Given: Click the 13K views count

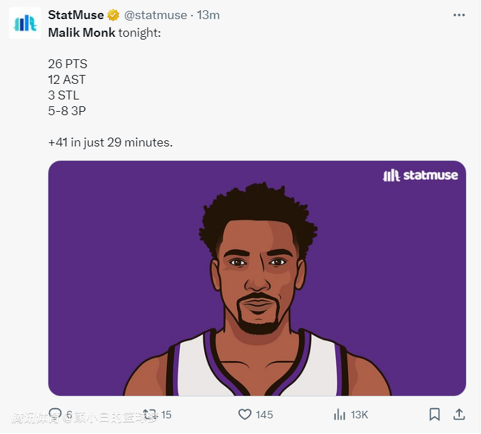Looking at the screenshot, I should pos(359,414).
